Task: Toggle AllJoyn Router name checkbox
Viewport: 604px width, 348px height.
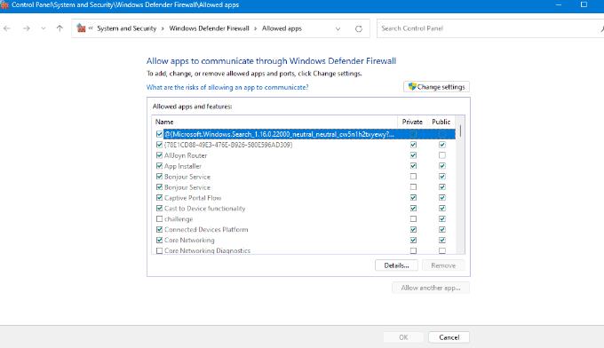Action: (160, 155)
